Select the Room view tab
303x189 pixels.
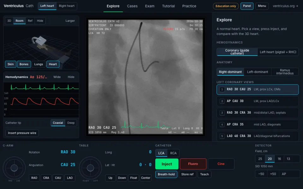(20, 21)
